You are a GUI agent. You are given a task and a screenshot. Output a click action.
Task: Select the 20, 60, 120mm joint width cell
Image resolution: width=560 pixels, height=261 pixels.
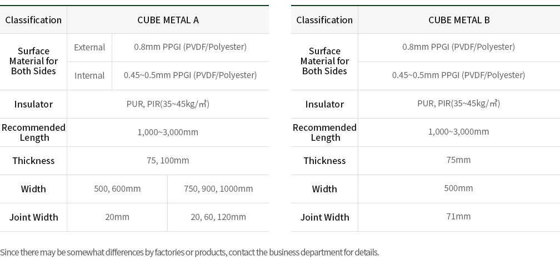pyautogui.click(x=218, y=217)
